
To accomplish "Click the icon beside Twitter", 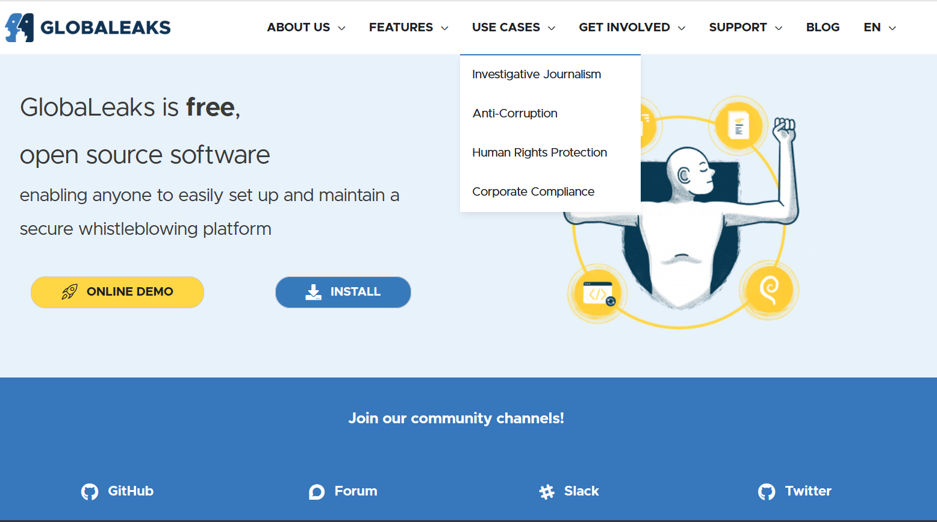I will click(x=767, y=492).
